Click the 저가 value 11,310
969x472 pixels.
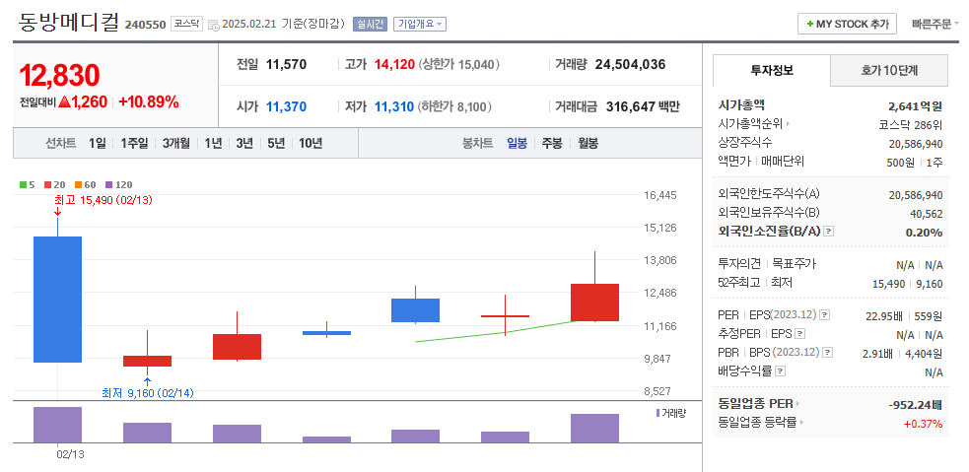point(393,106)
